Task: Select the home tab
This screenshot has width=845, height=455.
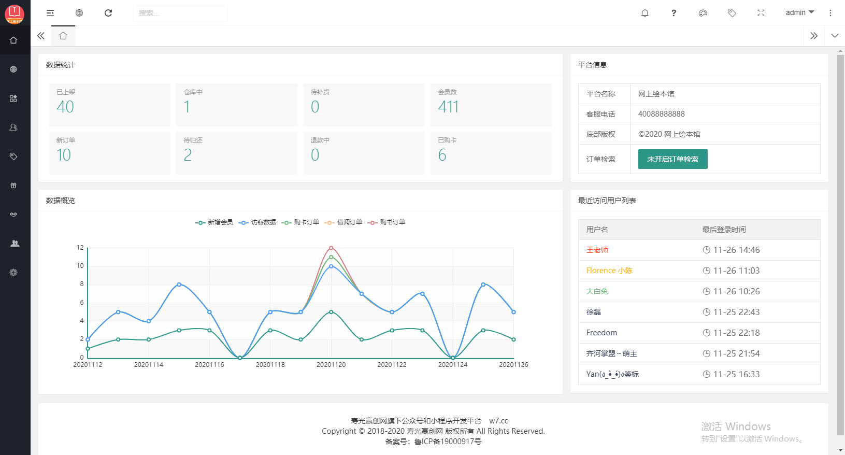Action: 63,36
